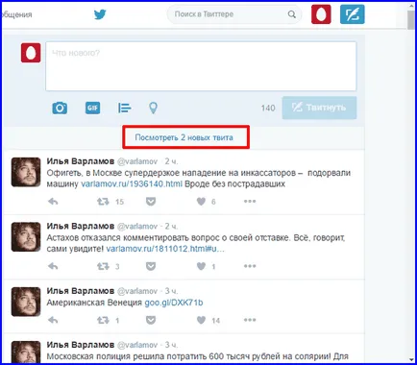This screenshot has height=365, width=417.
Task: Click the 'Твитнуть' button
Action: (x=319, y=108)
